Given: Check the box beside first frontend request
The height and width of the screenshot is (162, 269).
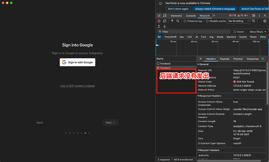Looking at the screenshot, I should [158, 64].
